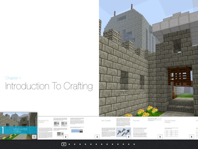Tap the stone castle chapter image
This screenshot has height=149, width=198.
148,58
